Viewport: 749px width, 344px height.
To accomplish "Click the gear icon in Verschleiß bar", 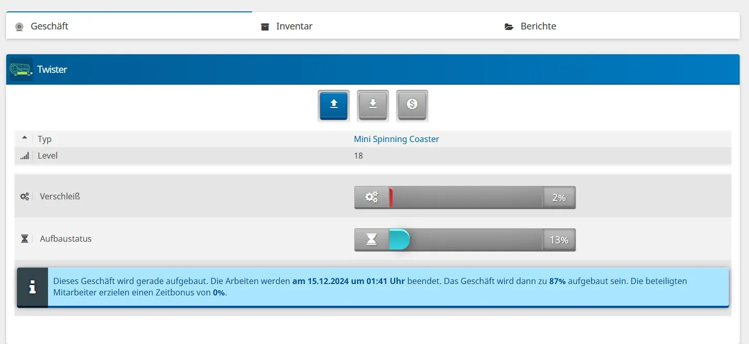I will [x=371, y=197].
